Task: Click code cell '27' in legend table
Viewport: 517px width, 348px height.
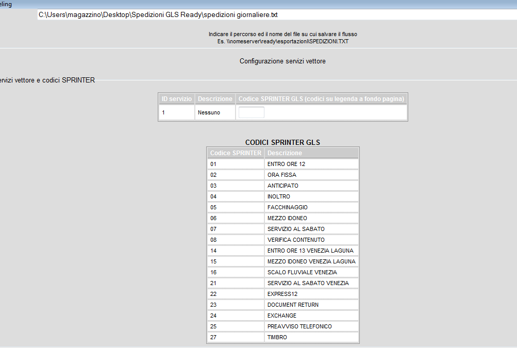Action: tap(236, 337)
